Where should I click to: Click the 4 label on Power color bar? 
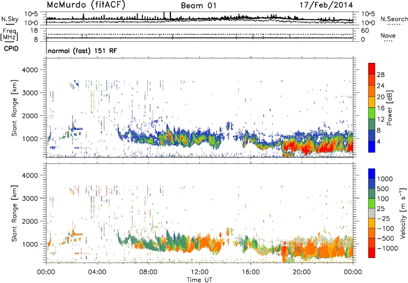[378, 142]
